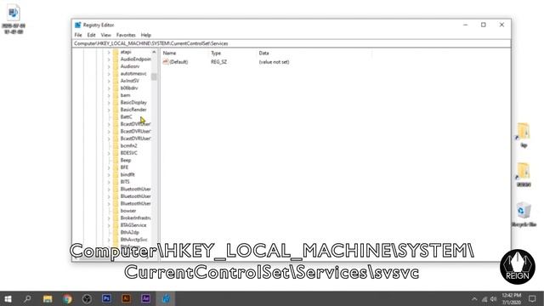Image resolution: width=544 pixels, height=306 pixels.
Task: Open the volume tray icon
Action: pos(493,298)
